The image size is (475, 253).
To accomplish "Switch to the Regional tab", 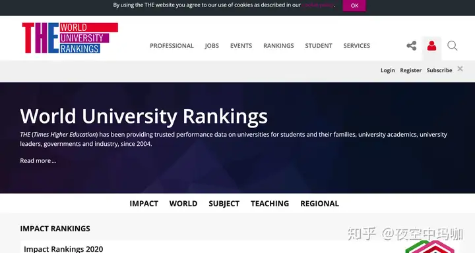I will (319, 204).
